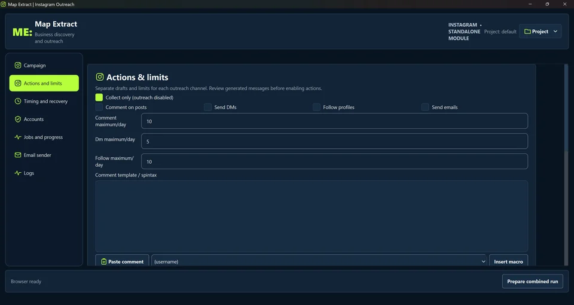
Task: Click the Browser ready status text
Action: [x=26, y=281]
